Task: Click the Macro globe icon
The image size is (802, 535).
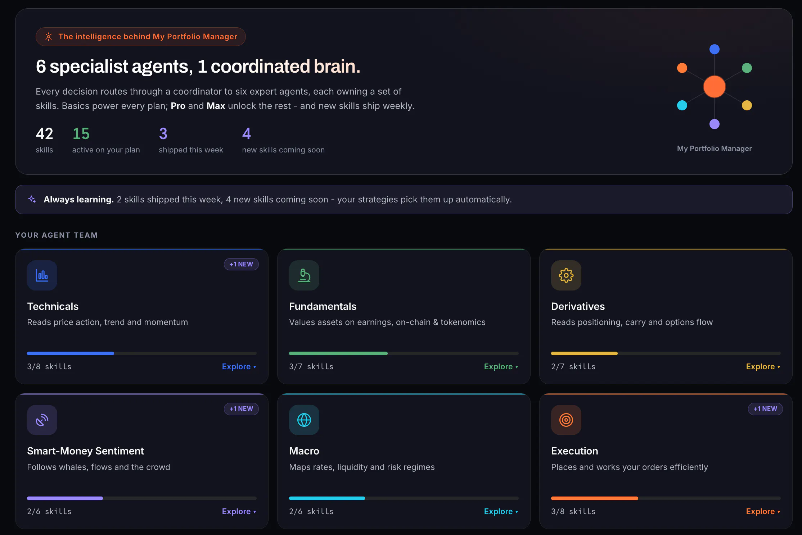Action: pos(304,420)
